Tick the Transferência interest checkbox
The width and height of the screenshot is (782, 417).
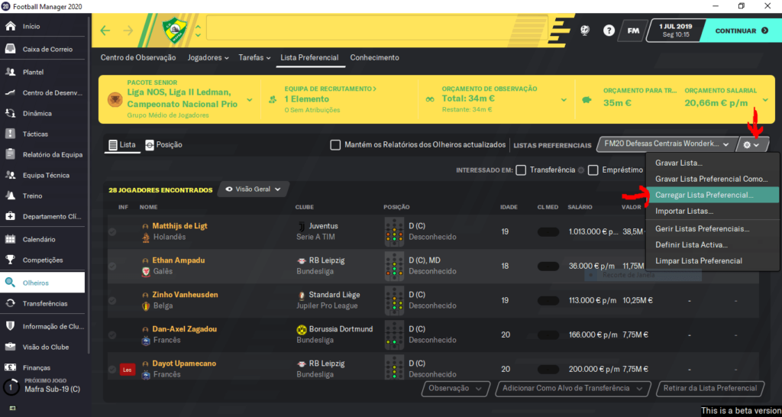pos(521,170)
